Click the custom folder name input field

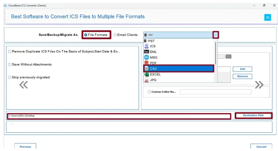[x=216, y=92]
